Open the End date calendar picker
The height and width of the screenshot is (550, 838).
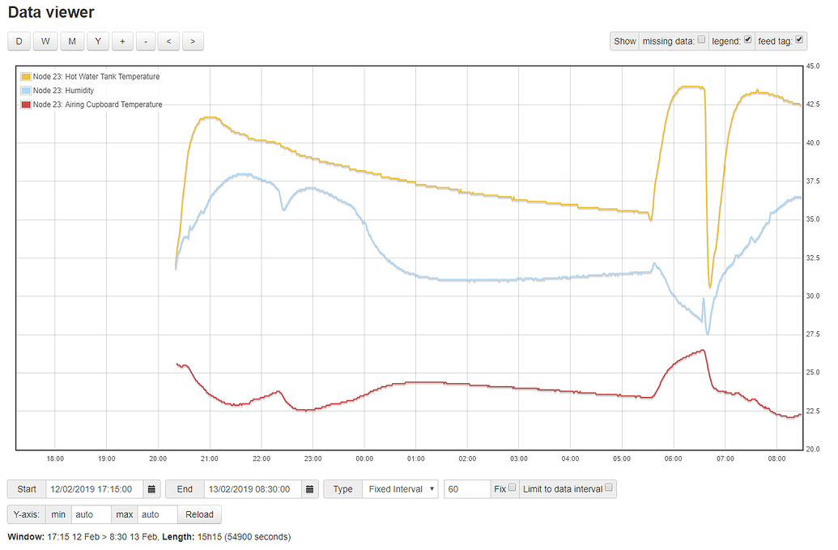[310, 489]
